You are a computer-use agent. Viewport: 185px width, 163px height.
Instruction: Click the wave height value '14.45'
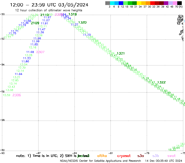[x=139, y=74]
